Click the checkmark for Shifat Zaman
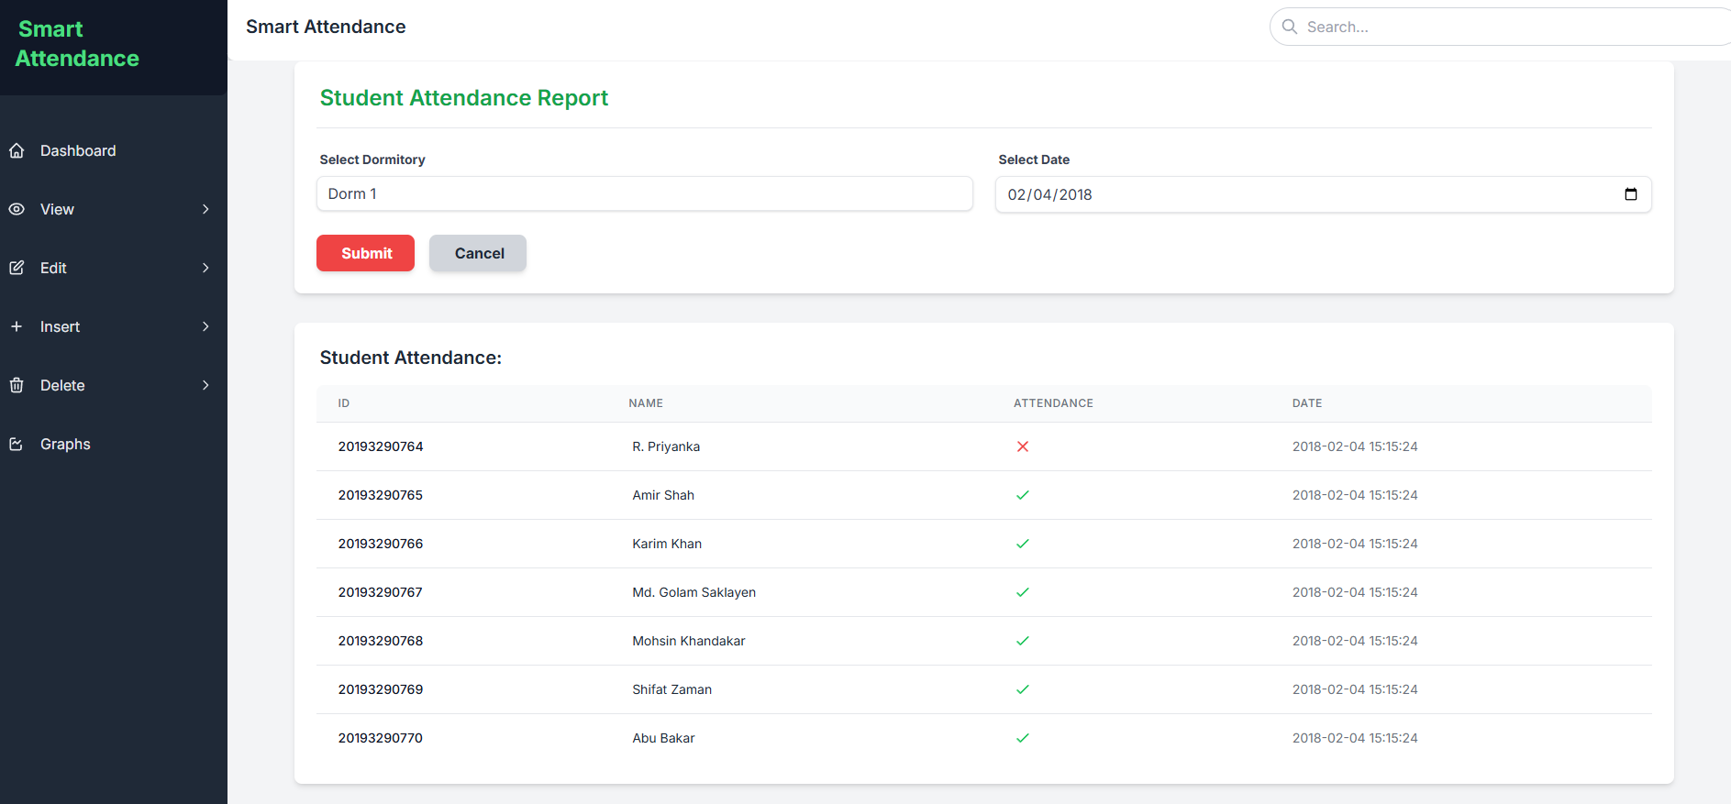The image size is (1731, 804). tap(1023, 689)
